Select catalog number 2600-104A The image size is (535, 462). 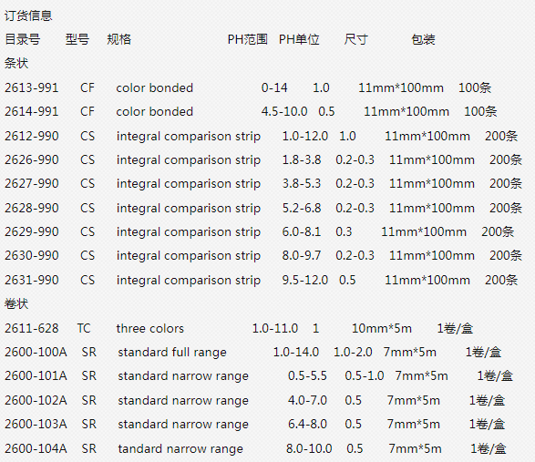pos(36,448)
